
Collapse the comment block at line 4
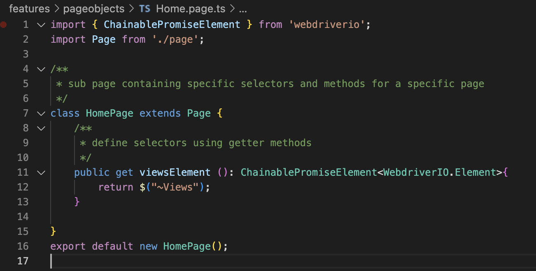[x=41, y=69]
